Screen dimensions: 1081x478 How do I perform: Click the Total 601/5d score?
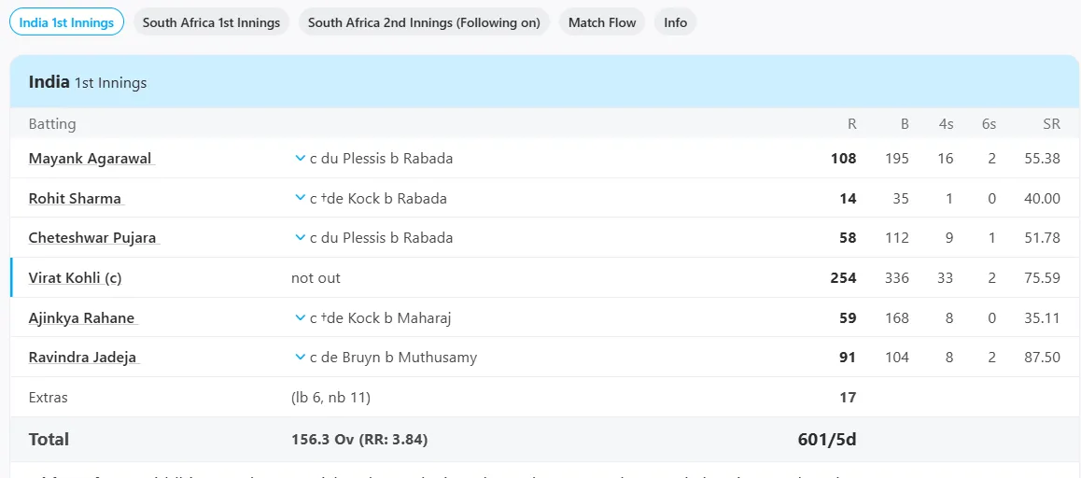click(826, 440)
